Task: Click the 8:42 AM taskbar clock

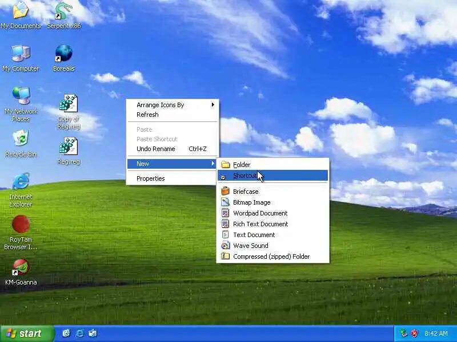Action: [436, 333]
